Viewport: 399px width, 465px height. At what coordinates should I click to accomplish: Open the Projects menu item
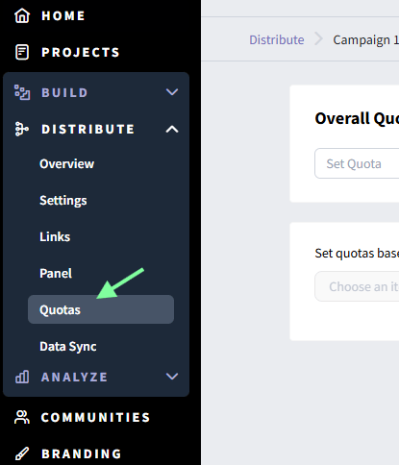coord(81,52)
